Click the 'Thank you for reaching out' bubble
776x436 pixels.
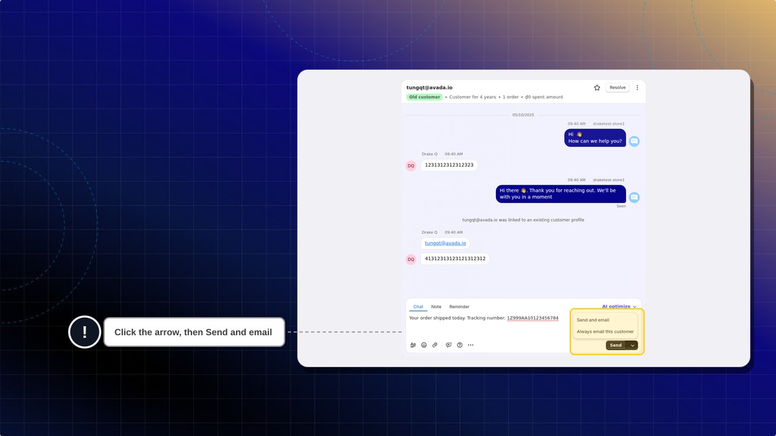point(561,194)
